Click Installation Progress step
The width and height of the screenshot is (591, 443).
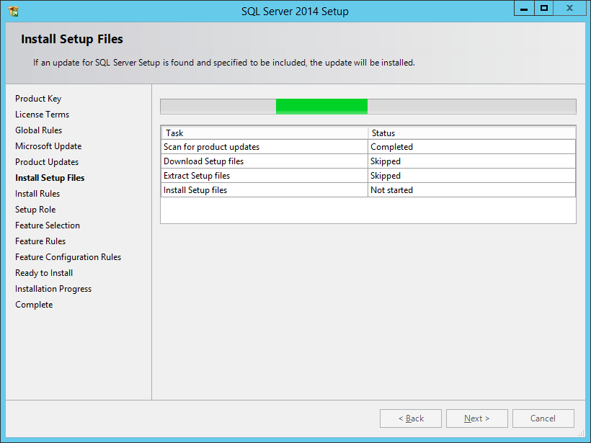(53, 289)
